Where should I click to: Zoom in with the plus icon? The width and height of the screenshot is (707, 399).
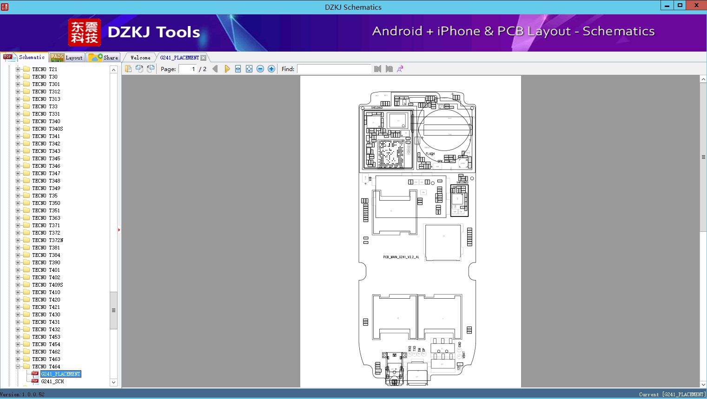click(x=271, y=69)
